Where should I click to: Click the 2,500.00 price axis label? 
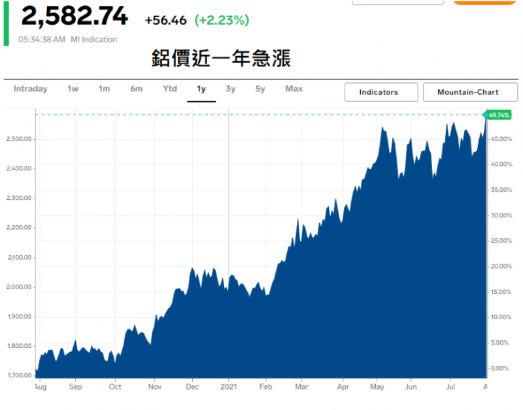coord(18,139)
